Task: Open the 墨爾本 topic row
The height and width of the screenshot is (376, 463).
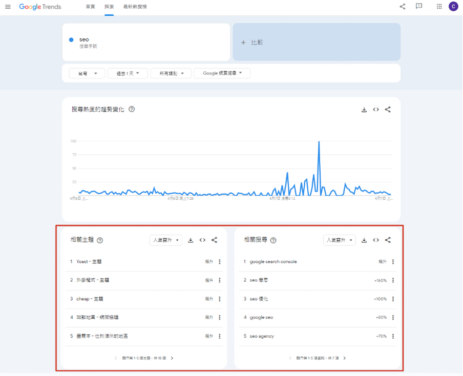Action: [144, 336]
